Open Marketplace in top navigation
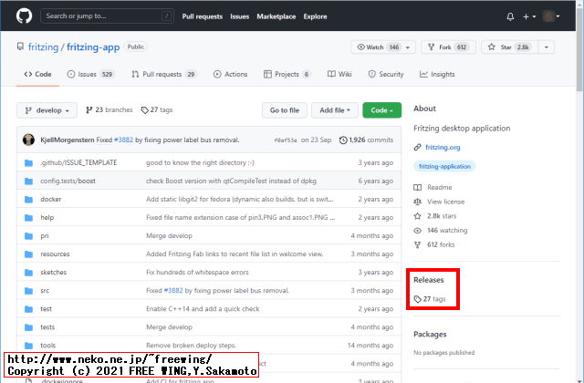The height and width of the screenshot is (383, 584). [x=276, y=16]
